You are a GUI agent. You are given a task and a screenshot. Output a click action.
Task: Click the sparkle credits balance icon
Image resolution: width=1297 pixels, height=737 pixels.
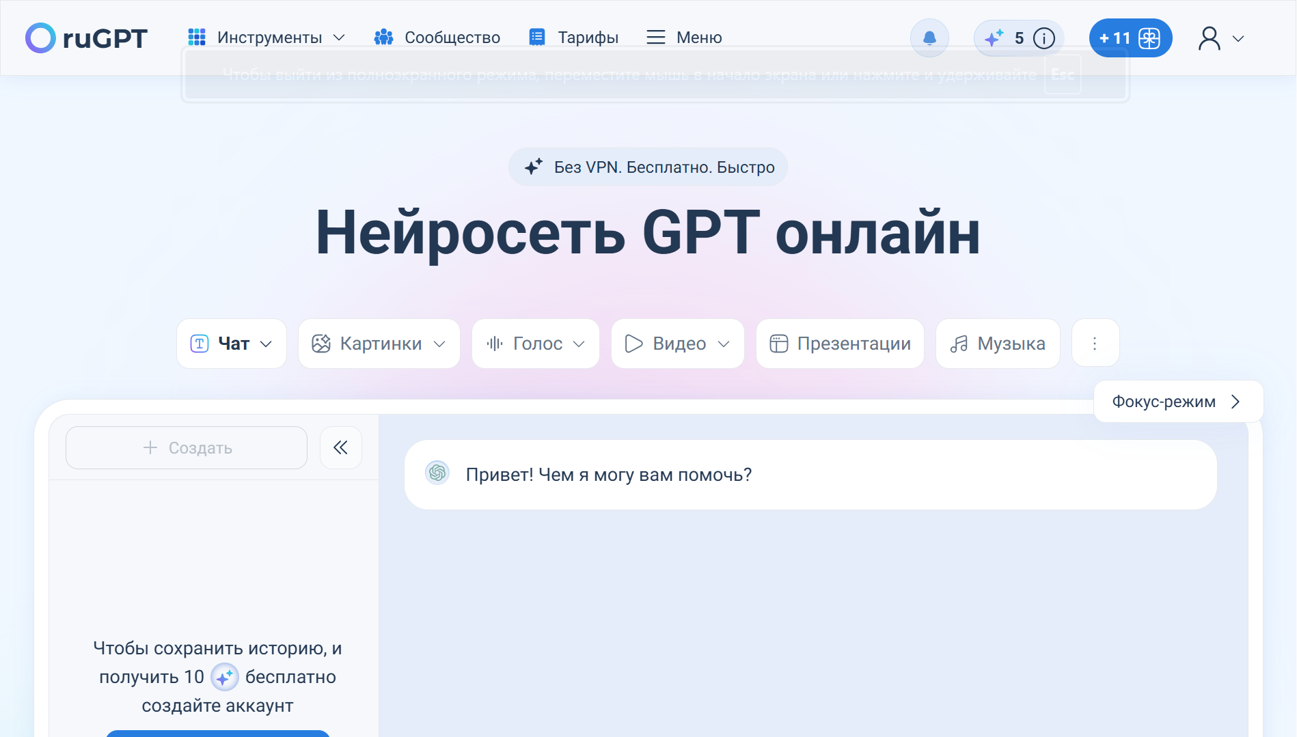[x=994, y=38]
